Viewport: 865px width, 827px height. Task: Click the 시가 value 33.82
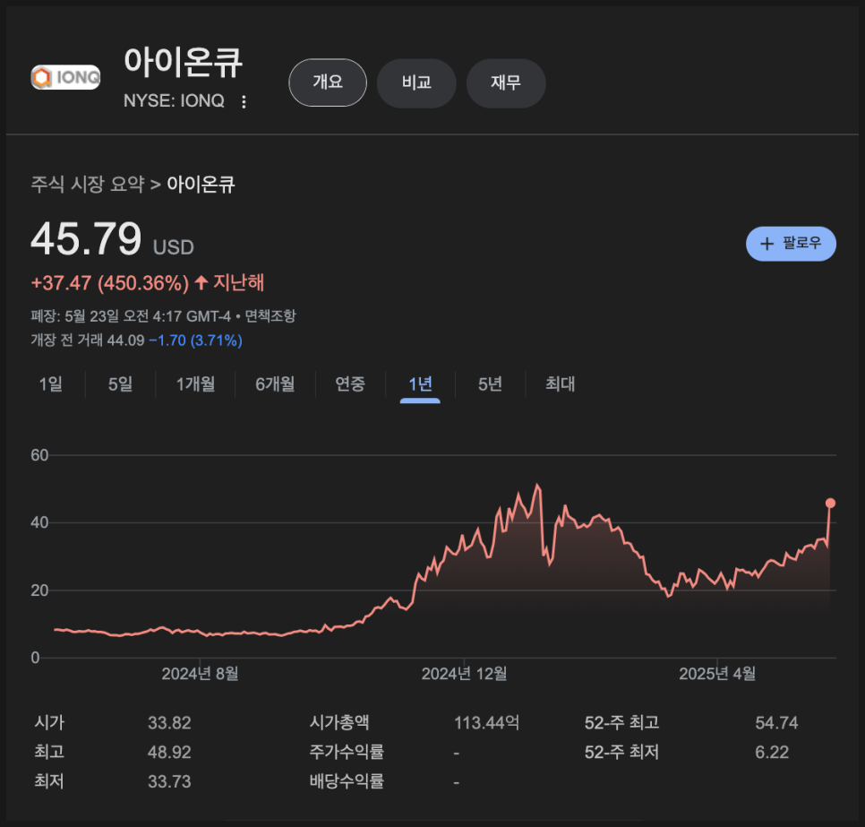[x=169, y=723]
